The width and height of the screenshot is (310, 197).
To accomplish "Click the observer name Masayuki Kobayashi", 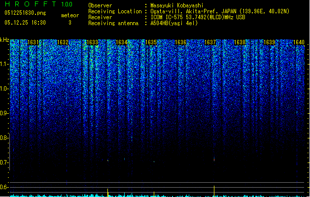I will point(177,5).
